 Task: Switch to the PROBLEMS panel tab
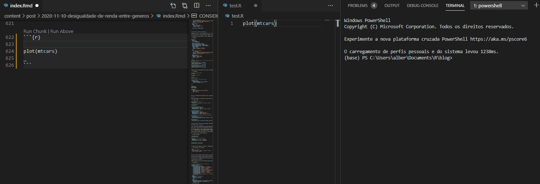tap(357, 5)
